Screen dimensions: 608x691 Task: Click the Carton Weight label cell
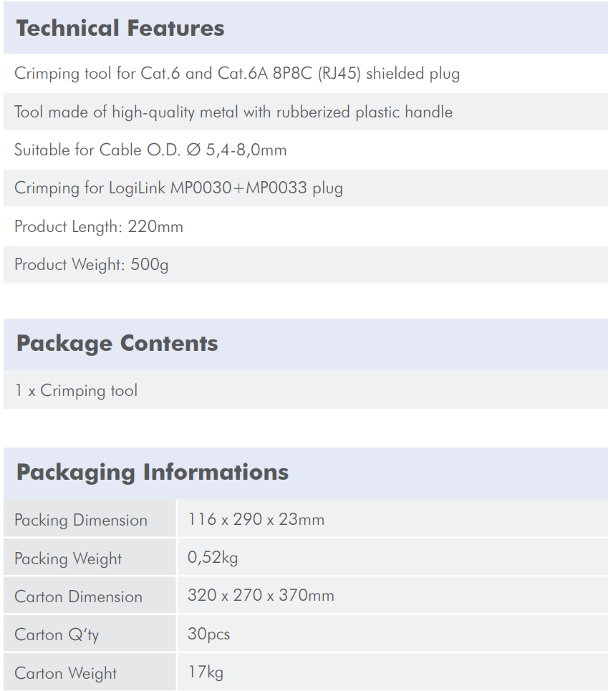pos(90,672)
